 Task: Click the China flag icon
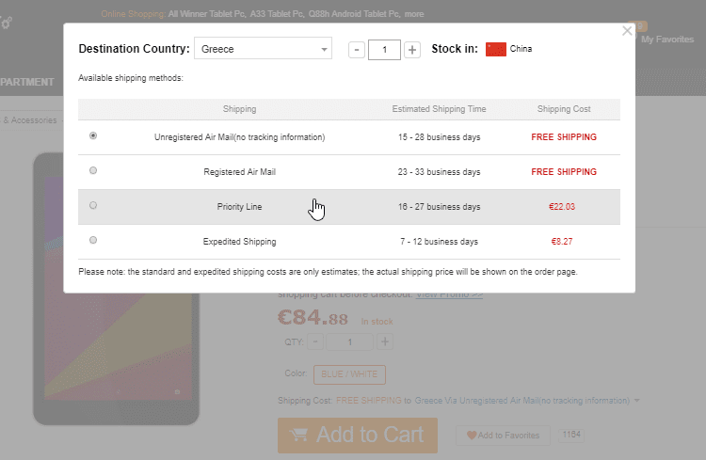coord(496,49)
